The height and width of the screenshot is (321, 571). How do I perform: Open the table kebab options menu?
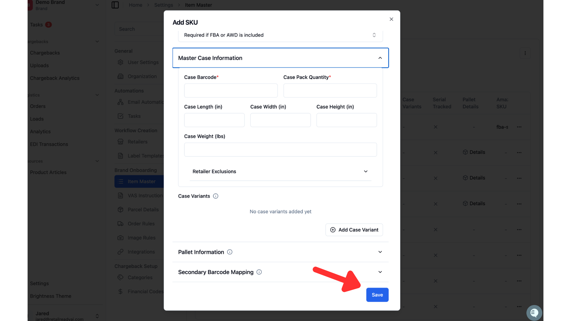click(x=525, y=53)
